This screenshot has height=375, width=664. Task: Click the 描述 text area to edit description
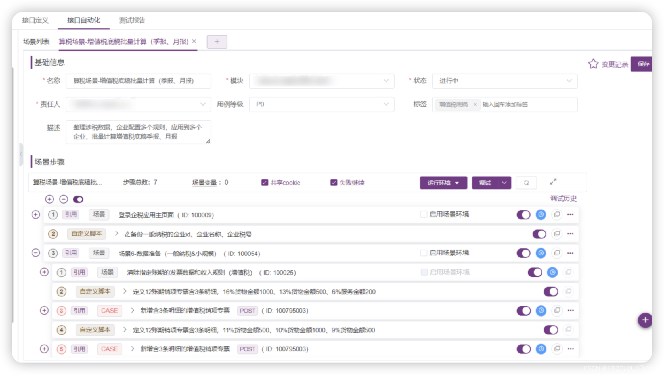[138, 133]
